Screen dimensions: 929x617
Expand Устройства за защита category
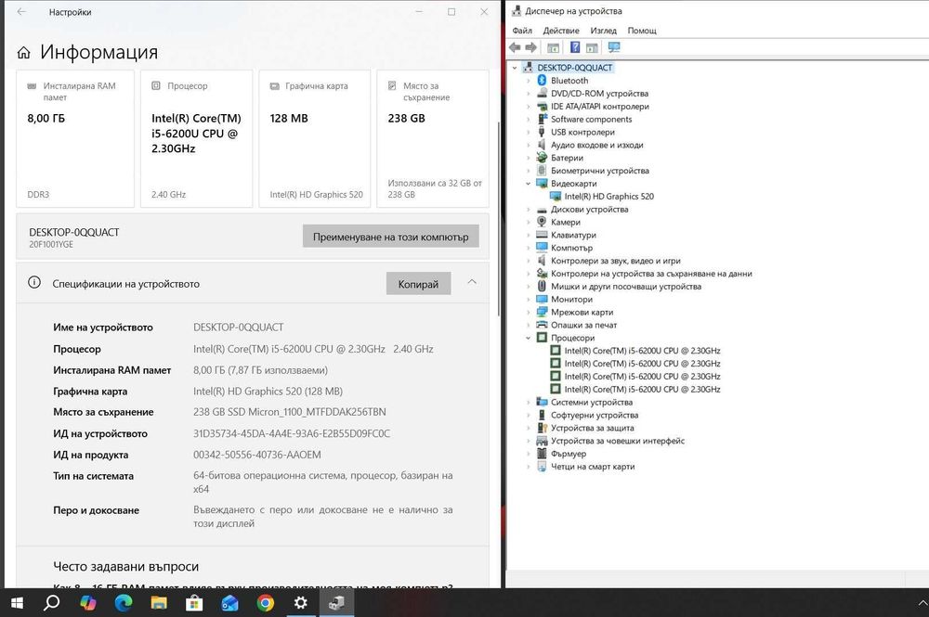(528, 429)
